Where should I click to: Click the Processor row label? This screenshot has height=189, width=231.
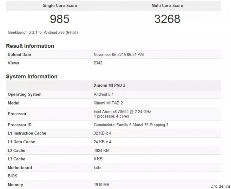[17, 114]
